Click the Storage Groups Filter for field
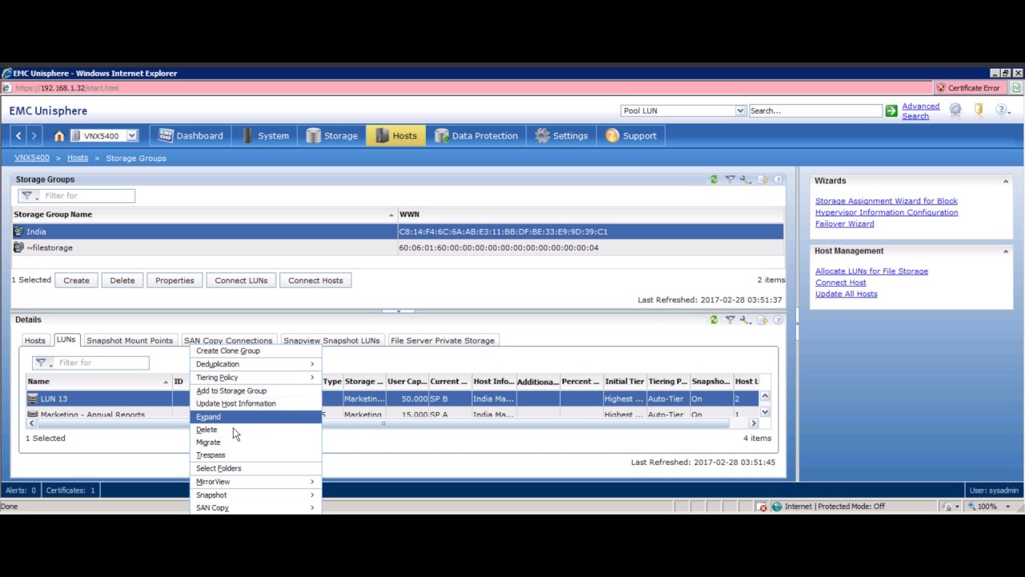The height and width of the screenshot is (577, 1025). click(x=88, y=196)
